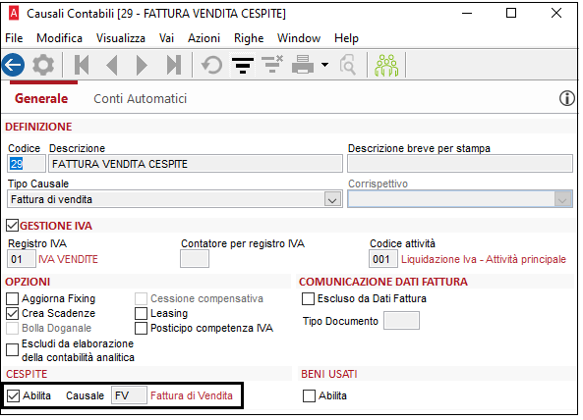Image resolution: width=583 pixels, height=420 pixels.
Task: Click the red Fattura di Vendita label
Action: coord(192,395)
